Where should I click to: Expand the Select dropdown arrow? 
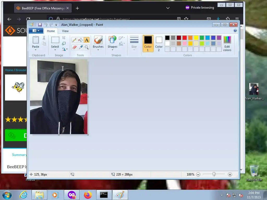[55, 50]
